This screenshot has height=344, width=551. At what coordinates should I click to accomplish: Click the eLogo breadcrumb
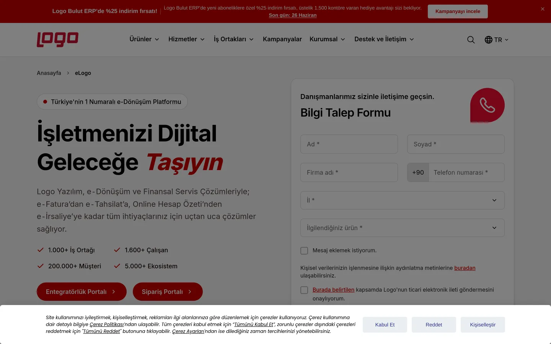pyautogui.click(x=83, y=73)
